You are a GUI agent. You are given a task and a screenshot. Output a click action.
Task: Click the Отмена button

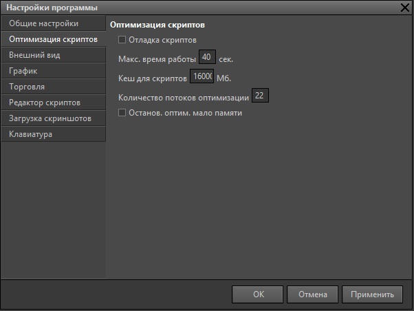click(x=312, y=294)
